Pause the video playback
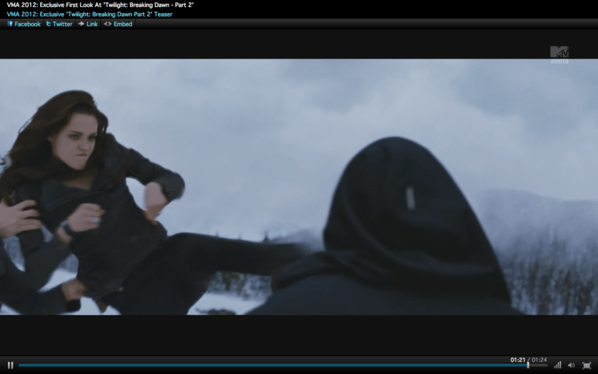 click(10, 365)
